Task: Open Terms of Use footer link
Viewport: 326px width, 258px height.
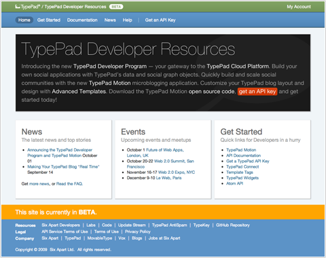Action: (x=107, y=232)
